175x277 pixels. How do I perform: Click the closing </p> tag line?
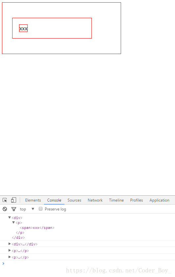[20, 233]
